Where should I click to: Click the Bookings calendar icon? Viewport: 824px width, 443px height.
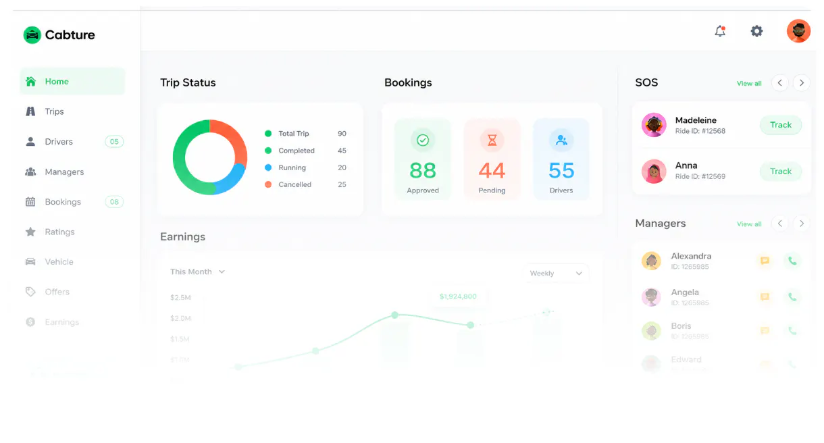[x=30, y=202]
